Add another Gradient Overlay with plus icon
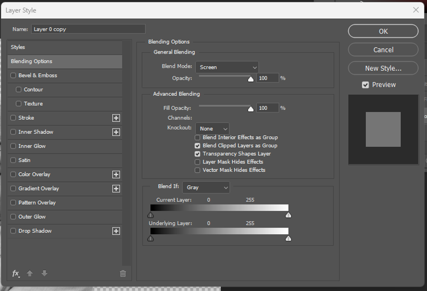 pyautogui.click(x=116, y=188)
